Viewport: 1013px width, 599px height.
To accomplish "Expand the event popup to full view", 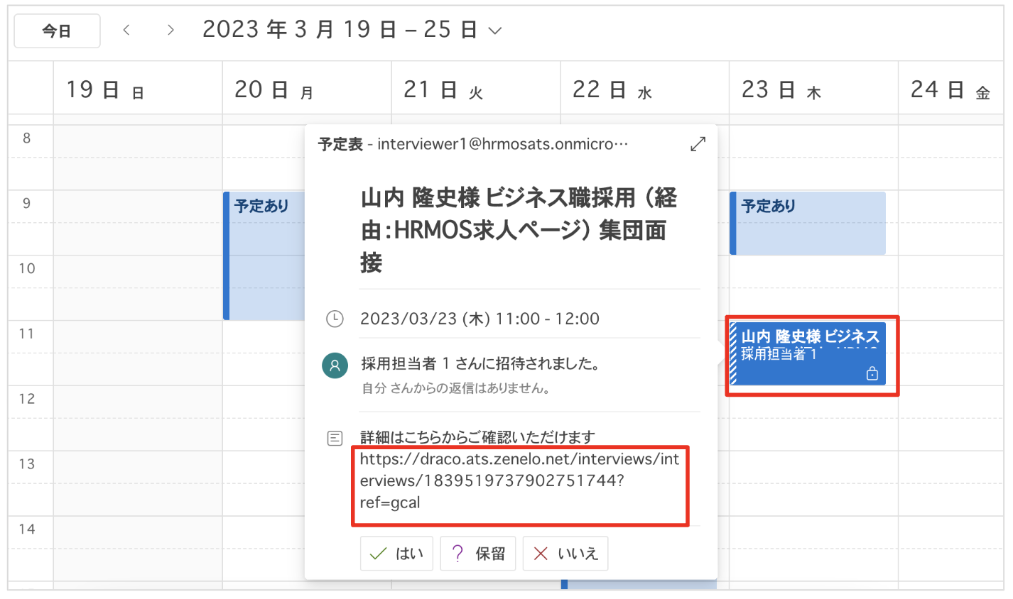I will point(698,144).
